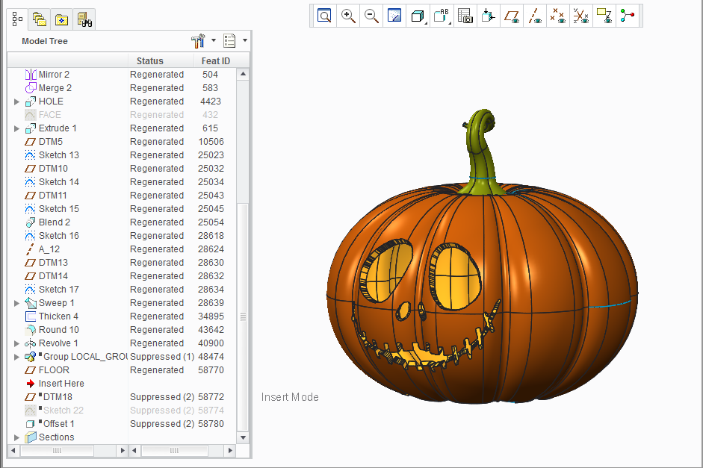
Task: Select the suppressed DTM18 plane
Action: [58, 397]
